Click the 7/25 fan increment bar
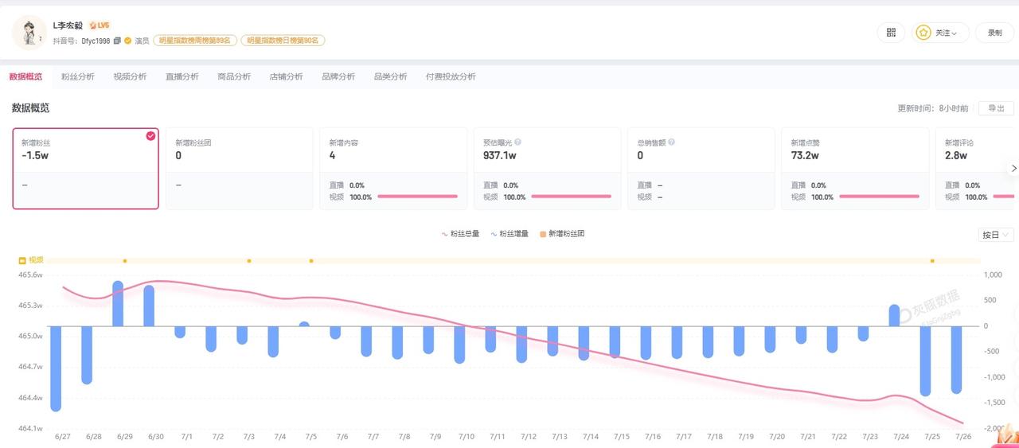The width and height of the screenshot is (1019, 448). 925,361
